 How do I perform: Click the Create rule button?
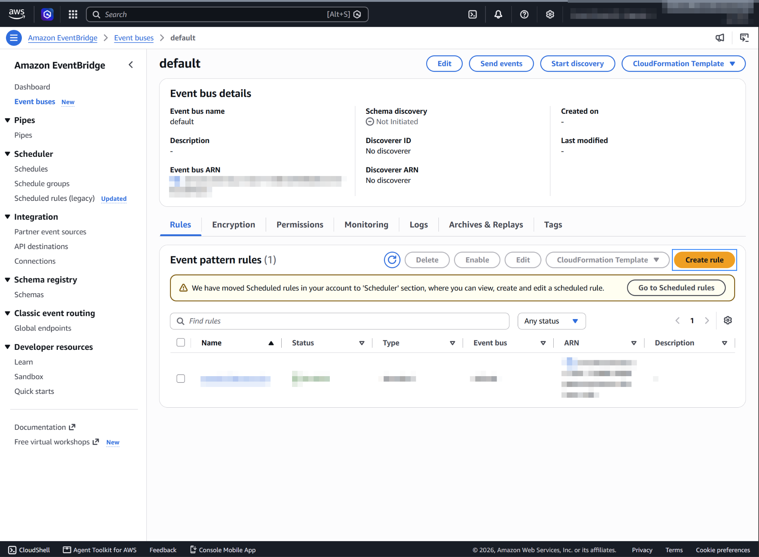pyautogui.click(x=704, y=260)
